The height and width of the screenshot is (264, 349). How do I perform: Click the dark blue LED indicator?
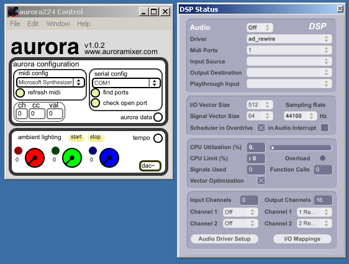pos(93,151)
